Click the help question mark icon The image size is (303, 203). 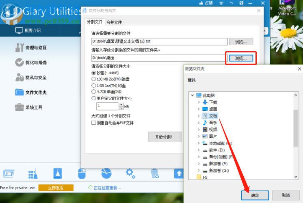tap(241, 3)
